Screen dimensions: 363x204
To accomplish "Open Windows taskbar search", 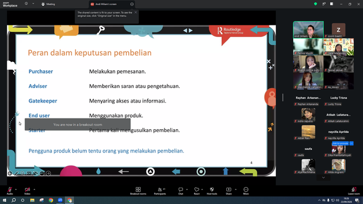I will [x=14, y=200].
